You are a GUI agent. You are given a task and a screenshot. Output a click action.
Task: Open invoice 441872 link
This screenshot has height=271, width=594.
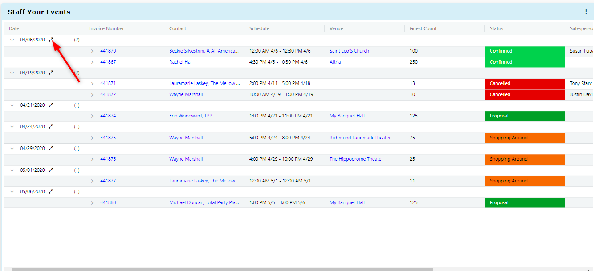[x=108, y=94]
